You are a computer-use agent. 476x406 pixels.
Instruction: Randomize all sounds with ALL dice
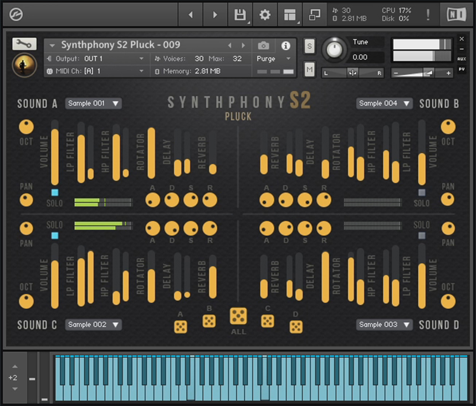click(x=238, y=316)
